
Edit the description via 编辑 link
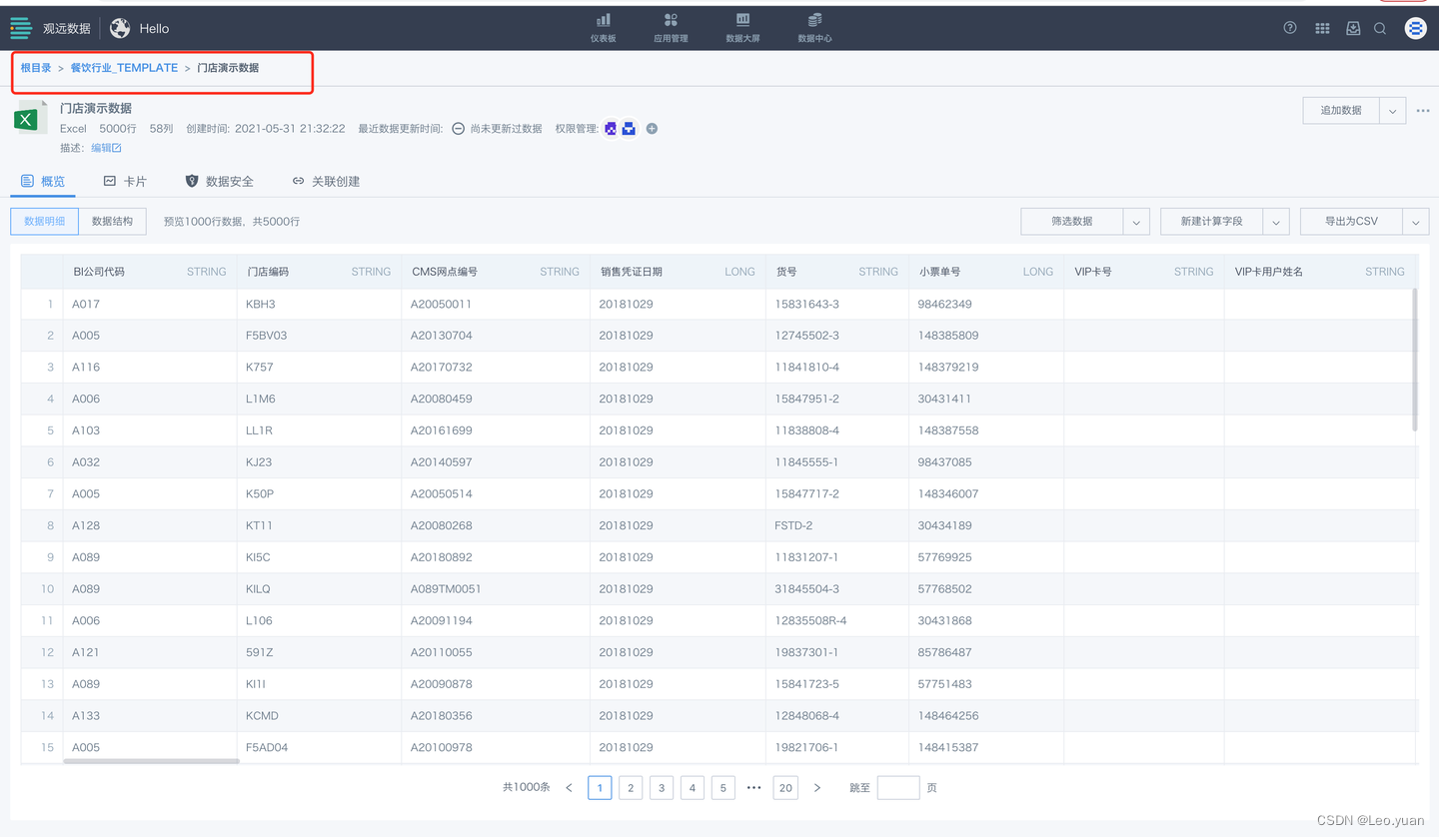pyautogui.click(x=106, y=148)
